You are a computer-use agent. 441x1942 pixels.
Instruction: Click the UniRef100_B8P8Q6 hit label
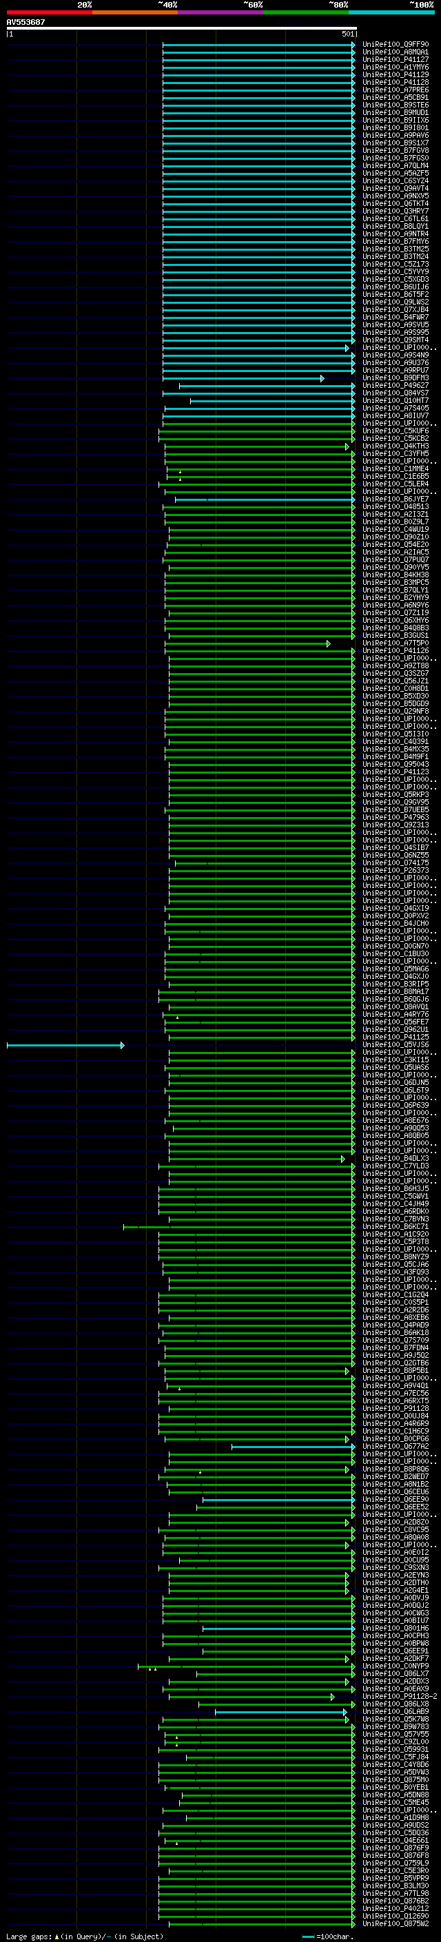[395, 1469]
